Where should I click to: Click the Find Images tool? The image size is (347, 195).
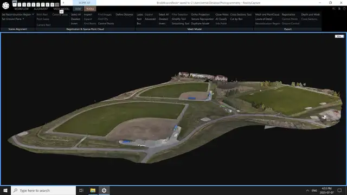(105, 15)
